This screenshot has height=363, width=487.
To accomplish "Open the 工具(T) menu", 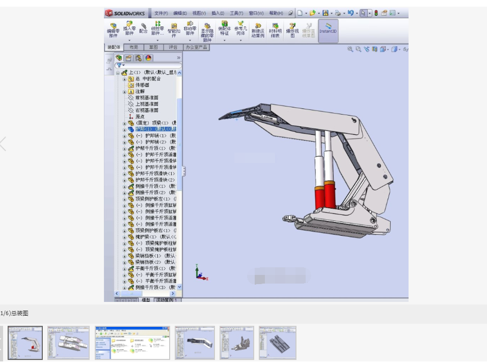I will tap(236, 13).
